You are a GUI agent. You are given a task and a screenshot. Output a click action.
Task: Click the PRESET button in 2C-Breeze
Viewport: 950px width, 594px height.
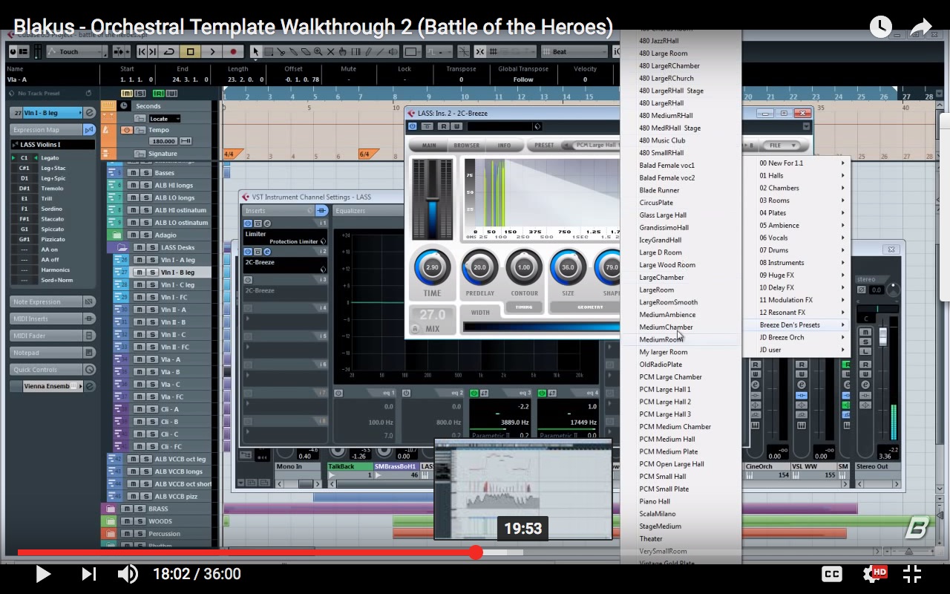click(x=544, y=146)
